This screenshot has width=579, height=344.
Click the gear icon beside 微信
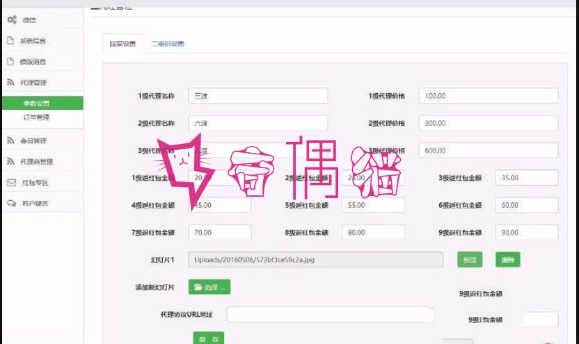click(12, 19)
